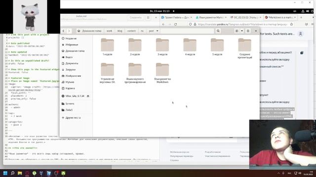Open 'Изображения' in the sidebar
This screenshot has width=316, height=177.
pyautogui.click(x=76, y=76)
